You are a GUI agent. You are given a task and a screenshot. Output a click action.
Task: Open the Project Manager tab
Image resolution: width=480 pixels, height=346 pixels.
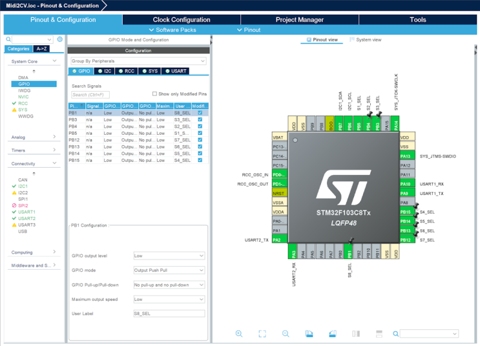click(300, 20)
